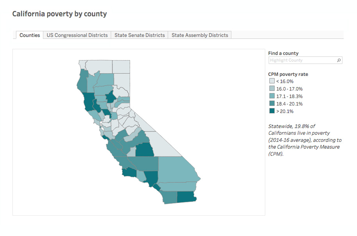Select the Counties tab
Viewport: 357px width, 236px height.
click(29, 35)
